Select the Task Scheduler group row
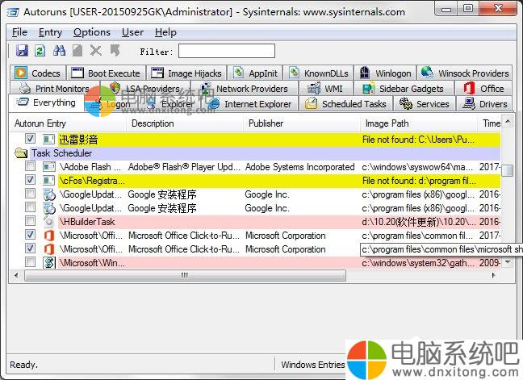 (x=257, y=153)
